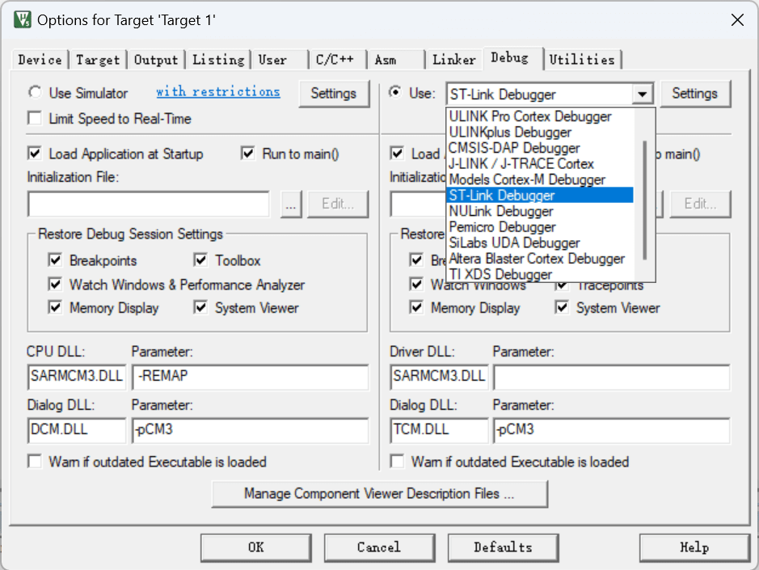Reset with the Defaults button
Screen dimensions: 759x570
(x=503, y=547)
